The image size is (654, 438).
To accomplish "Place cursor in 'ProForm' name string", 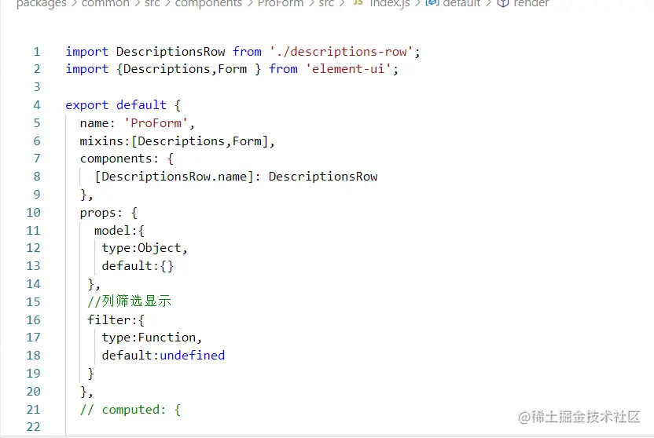I will click(x=156, y=123).
